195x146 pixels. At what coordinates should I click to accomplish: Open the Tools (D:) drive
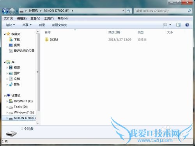pos(21,107)
